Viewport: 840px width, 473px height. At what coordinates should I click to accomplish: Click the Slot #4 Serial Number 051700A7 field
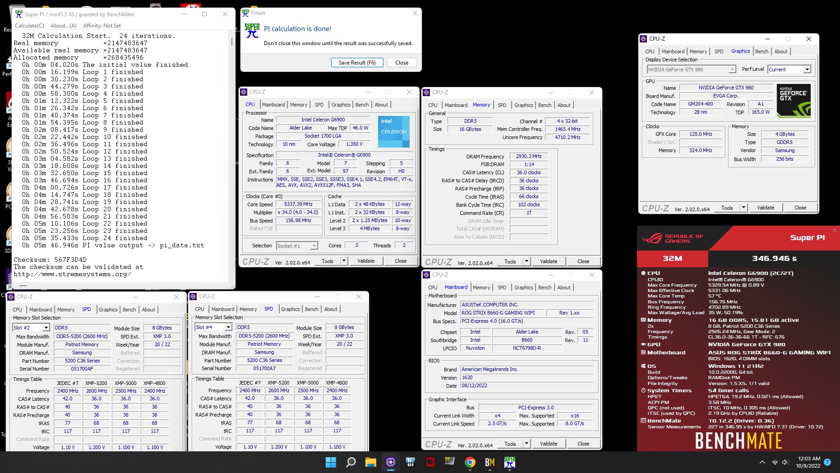264,368
